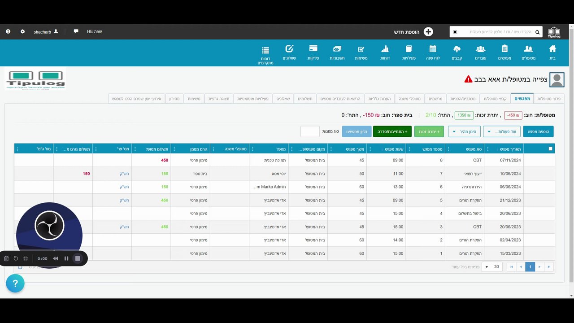Click the search magnifier icon in search box
Viewport: 574px width, 323px height.
click(x=537, y=32)
